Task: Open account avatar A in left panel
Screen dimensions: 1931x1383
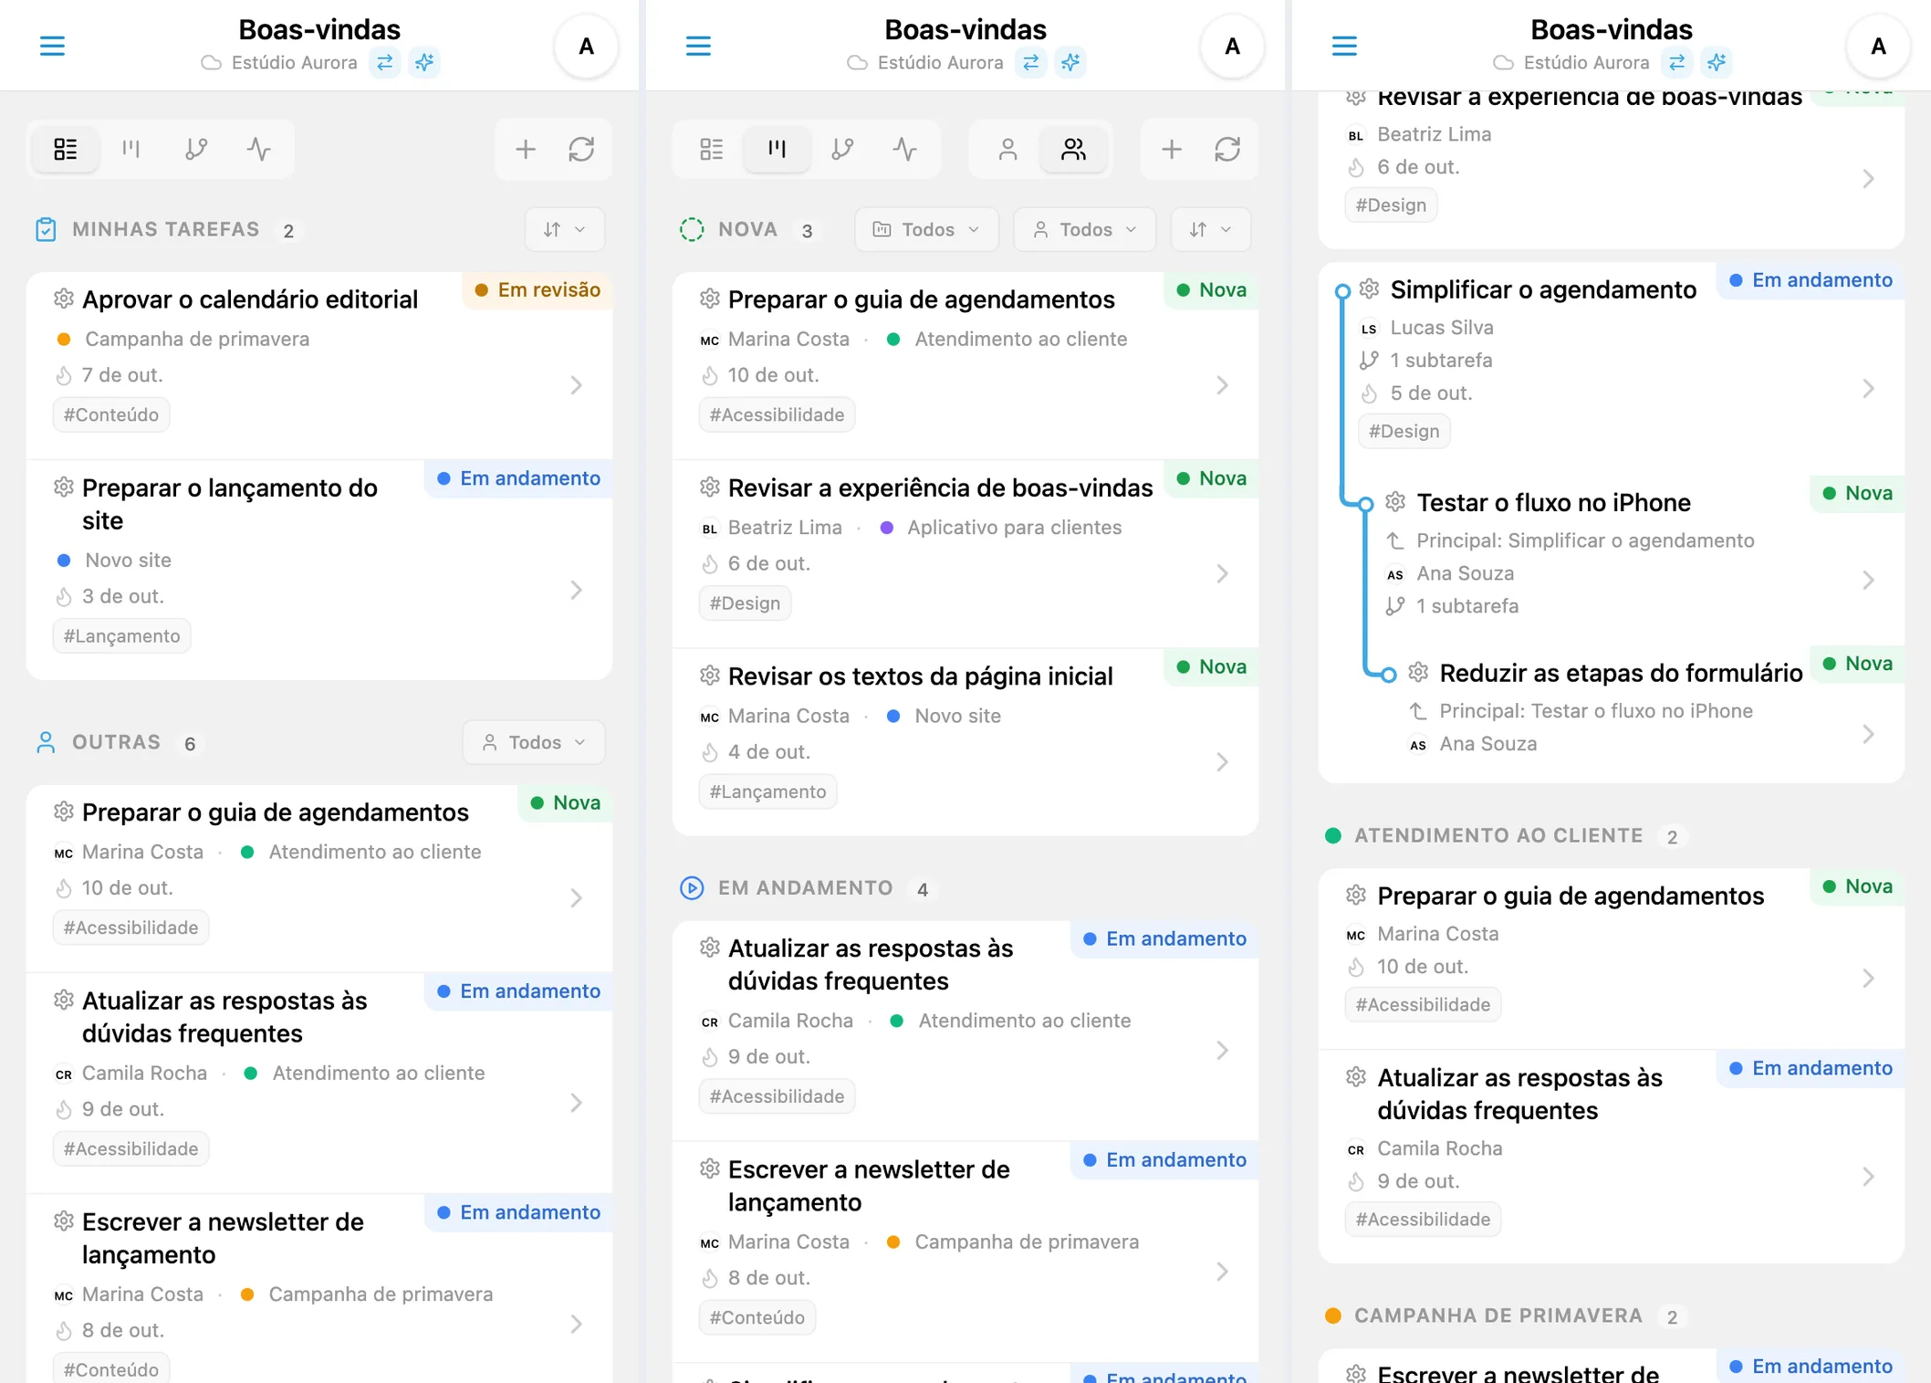Action: [587, 47]
